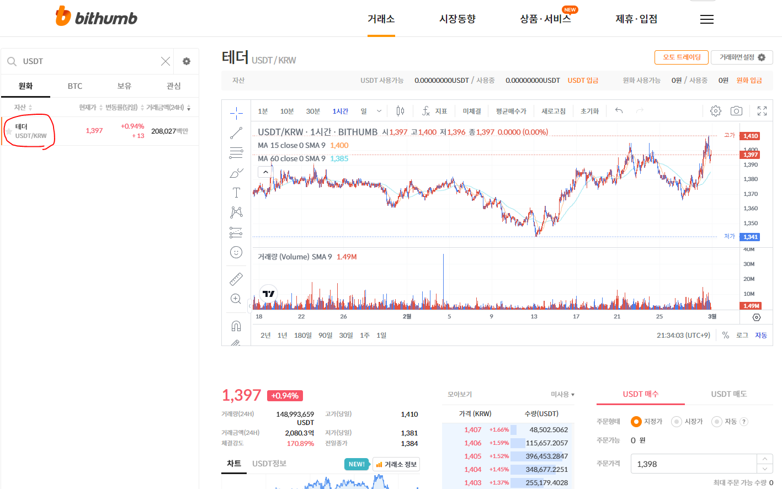Clear the USDT search text
This screenshot has width=782, height=489.
click(x=165, y=61)
